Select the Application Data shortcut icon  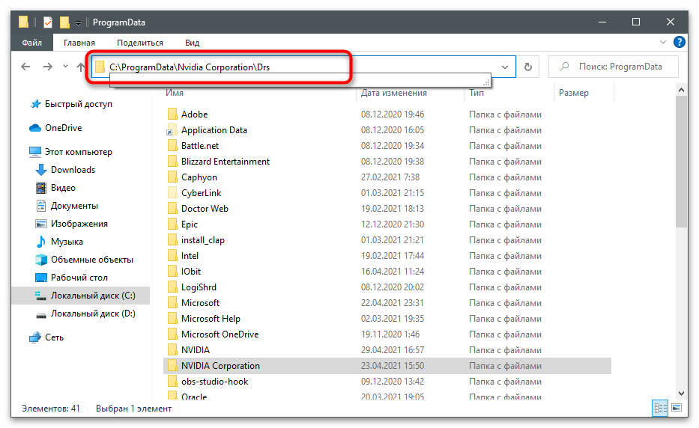172,130
